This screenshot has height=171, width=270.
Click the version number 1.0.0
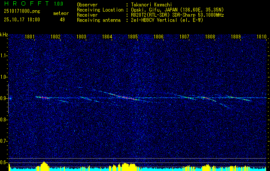point(58,4)
